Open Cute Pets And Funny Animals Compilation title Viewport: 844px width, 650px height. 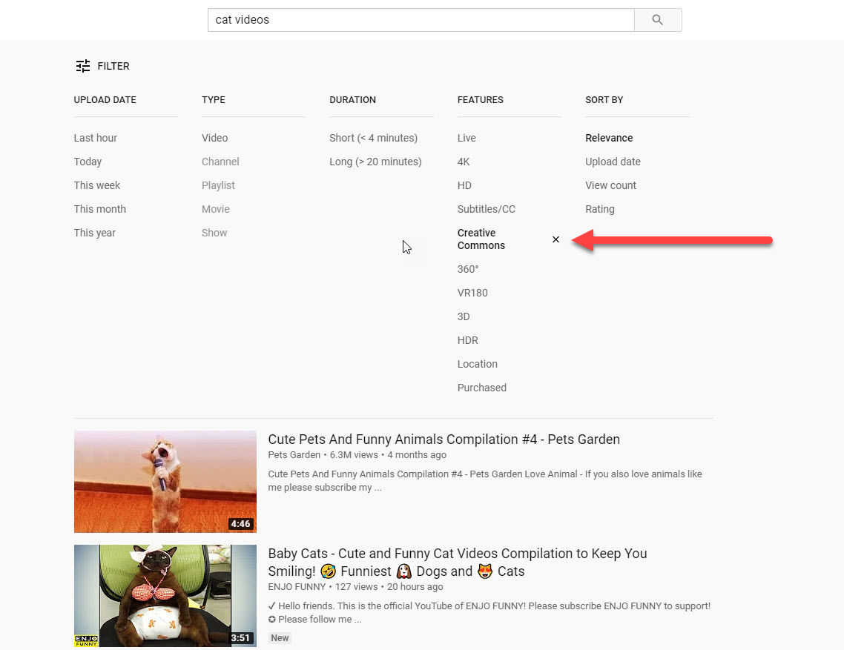click(444, 440)
